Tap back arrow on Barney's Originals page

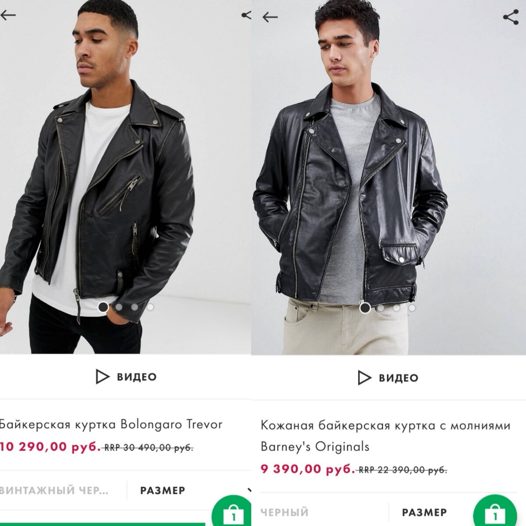coord(270,17)
